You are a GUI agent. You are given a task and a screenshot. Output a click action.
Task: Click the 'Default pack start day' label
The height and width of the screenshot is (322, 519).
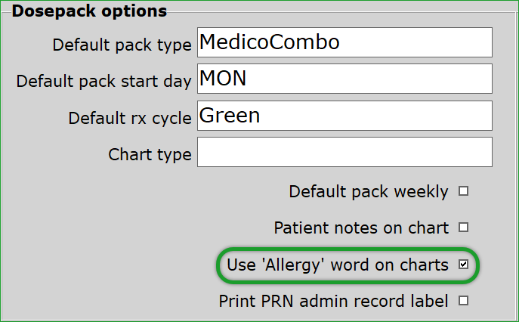click(104, 81)
